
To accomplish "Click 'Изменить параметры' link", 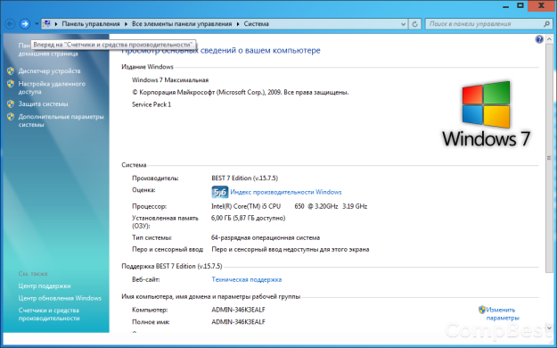I will point(503,314).
